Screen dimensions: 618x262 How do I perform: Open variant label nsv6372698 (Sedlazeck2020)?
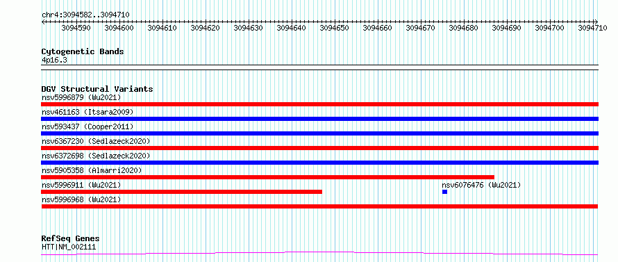96,156
